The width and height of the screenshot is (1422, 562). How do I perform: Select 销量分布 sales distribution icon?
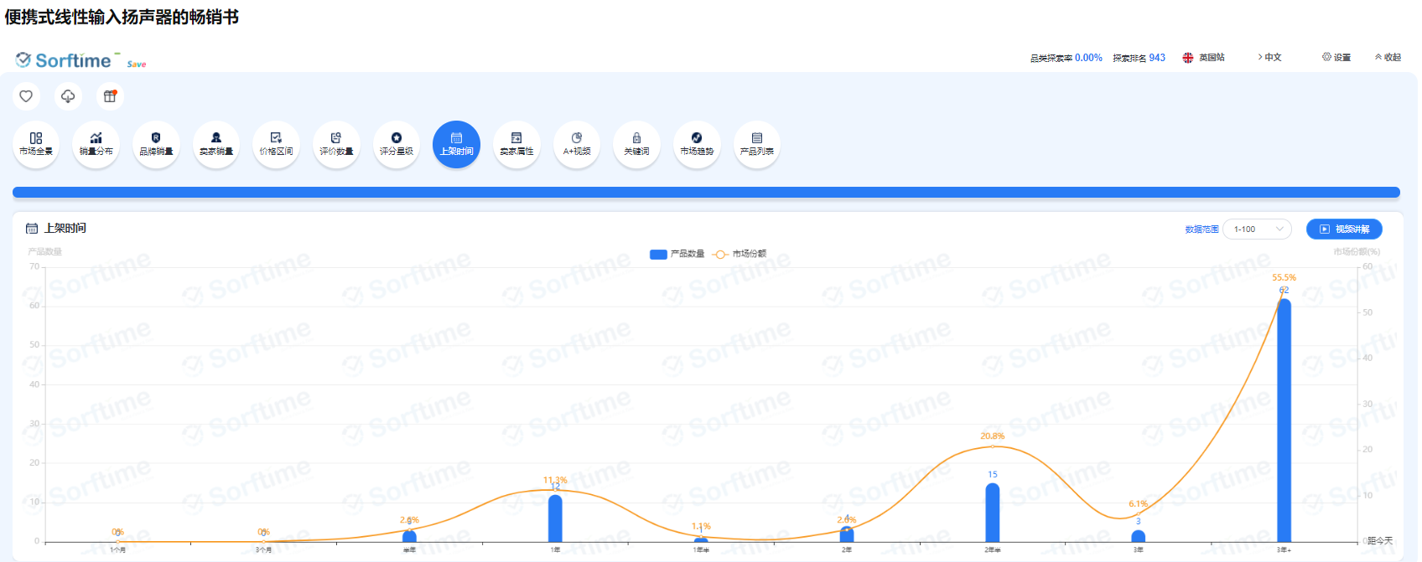[96, 144]
